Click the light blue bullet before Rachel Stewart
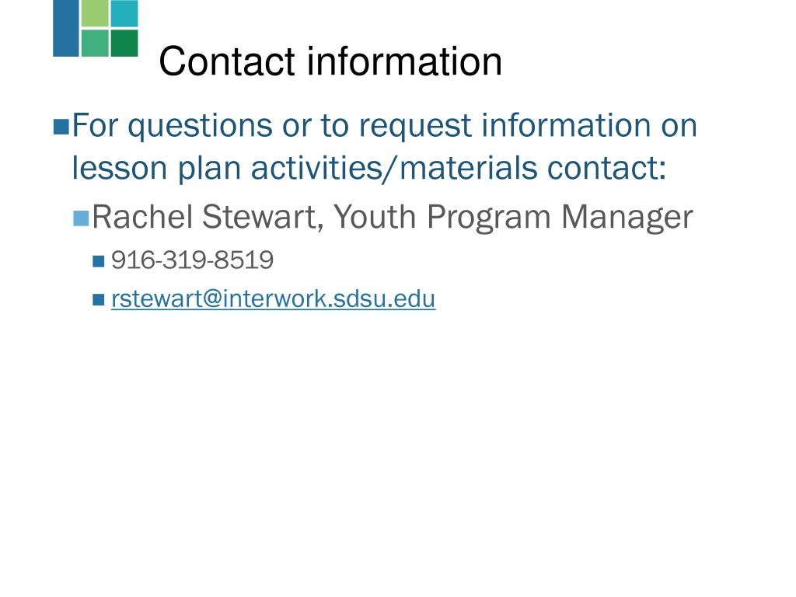Screen dimensions: 796x597 pyautogui.click(x=81, y=218)
